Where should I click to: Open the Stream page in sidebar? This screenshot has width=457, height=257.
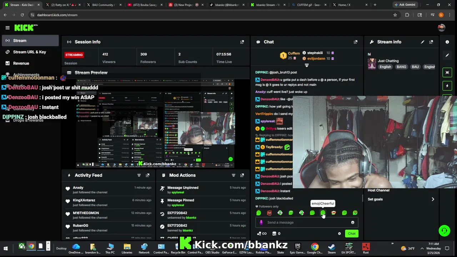(x=30, y=41)
